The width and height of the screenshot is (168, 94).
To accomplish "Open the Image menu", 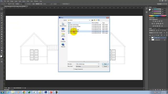I will point(12,1).
